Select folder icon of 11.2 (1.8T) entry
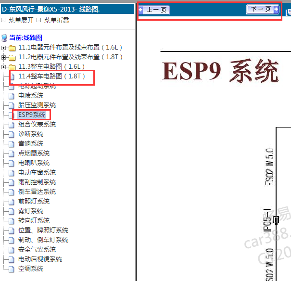The height and width of the screenshot is (281, 291). [x=12, y=58]
